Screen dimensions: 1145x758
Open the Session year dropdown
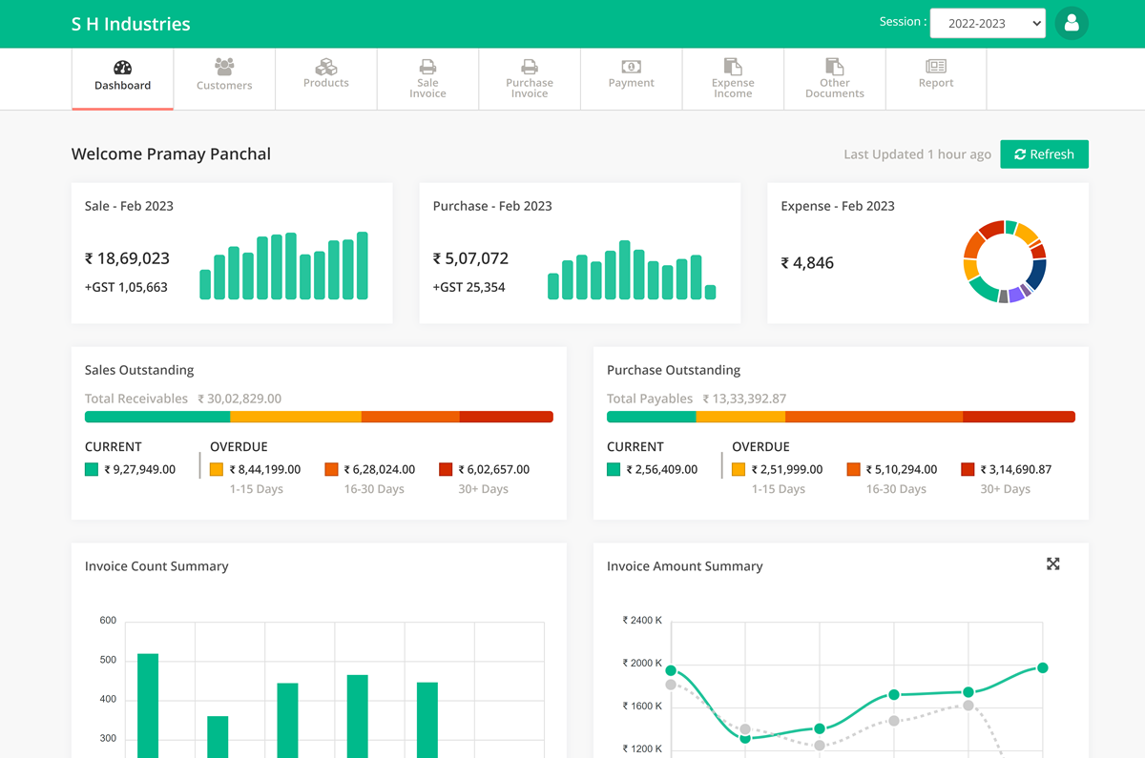click(988, 23)
